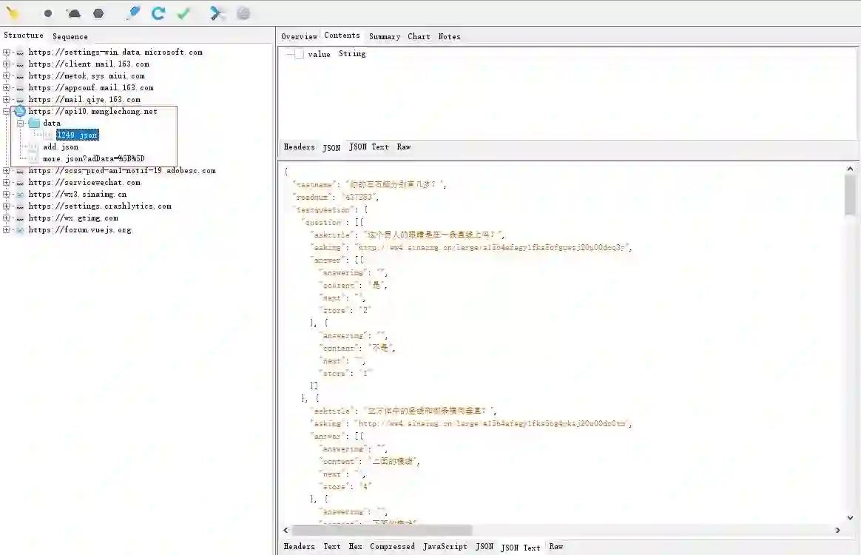This screenshot has width=861, height=555.
Task: Select the response JavaScript tab
Action: 445,546
